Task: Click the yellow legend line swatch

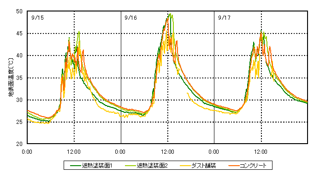Action: 185,166
